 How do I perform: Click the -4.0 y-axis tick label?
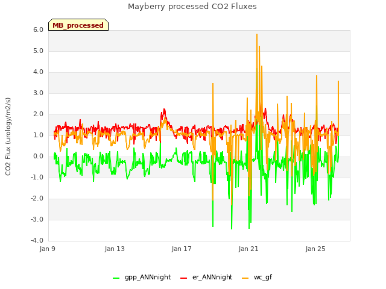tap(37, 241)
